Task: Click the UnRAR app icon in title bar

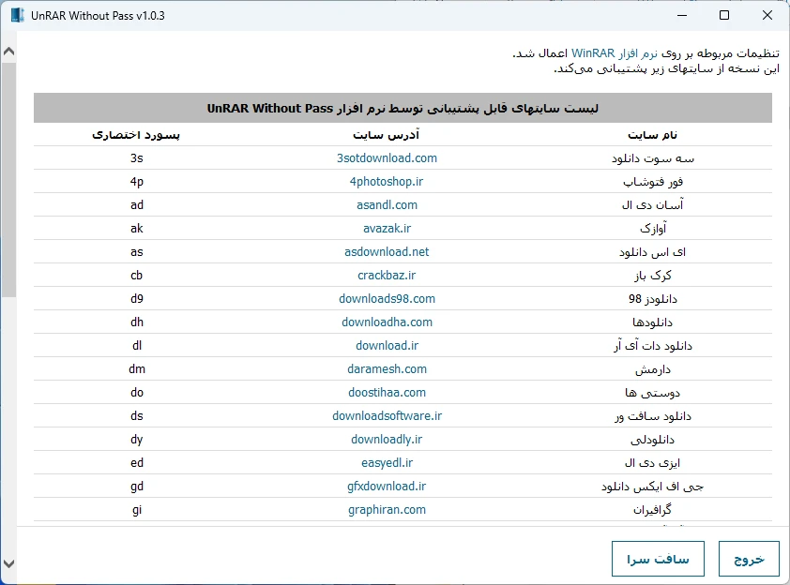Action: (x=16, y=16)
